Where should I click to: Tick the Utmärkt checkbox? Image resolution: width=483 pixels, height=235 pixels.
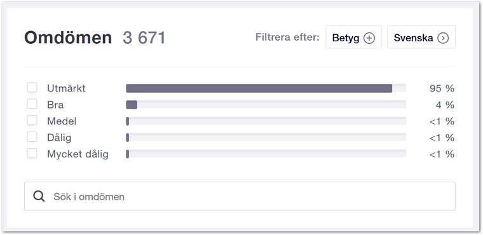[x=32, y=88]
